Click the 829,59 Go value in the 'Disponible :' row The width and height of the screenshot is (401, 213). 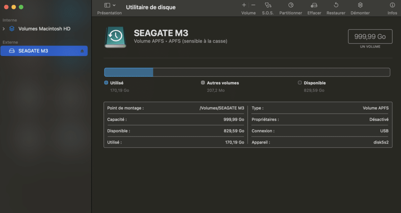pyautogui.click(x=234, y=131)
